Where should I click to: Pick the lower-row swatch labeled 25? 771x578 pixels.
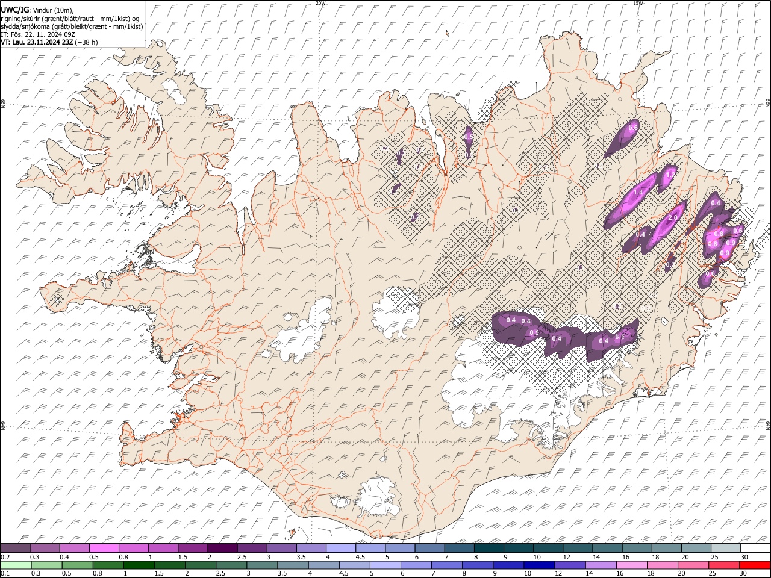[x=723, y=565]
